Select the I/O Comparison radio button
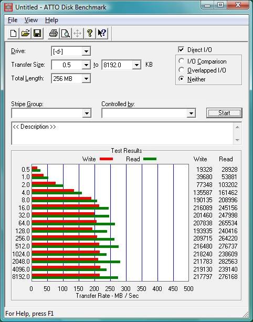The height and width of the screenshot is (322, 253). point(181,61)
